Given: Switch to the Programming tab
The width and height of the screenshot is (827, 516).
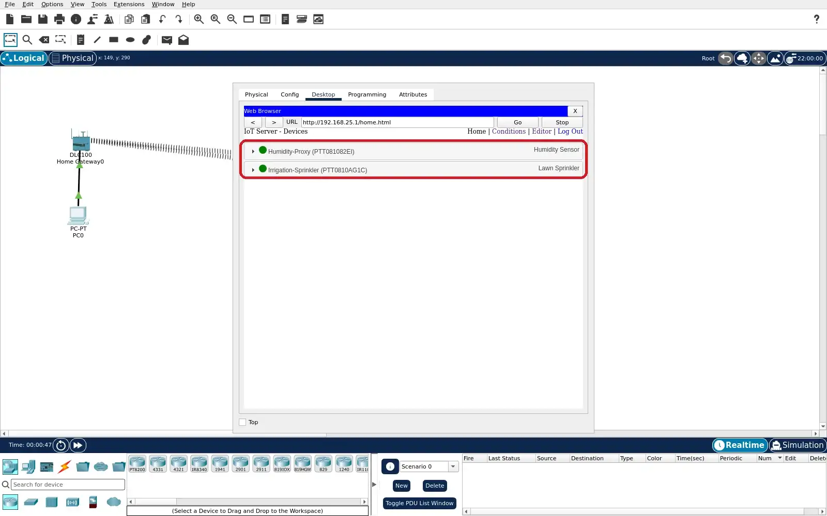Looking at the screenshot, I should tap(367, 94).
